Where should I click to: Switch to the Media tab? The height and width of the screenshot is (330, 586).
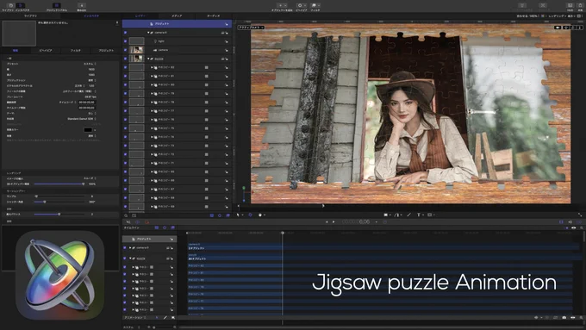pyautogui.click(x=177, y=16)
